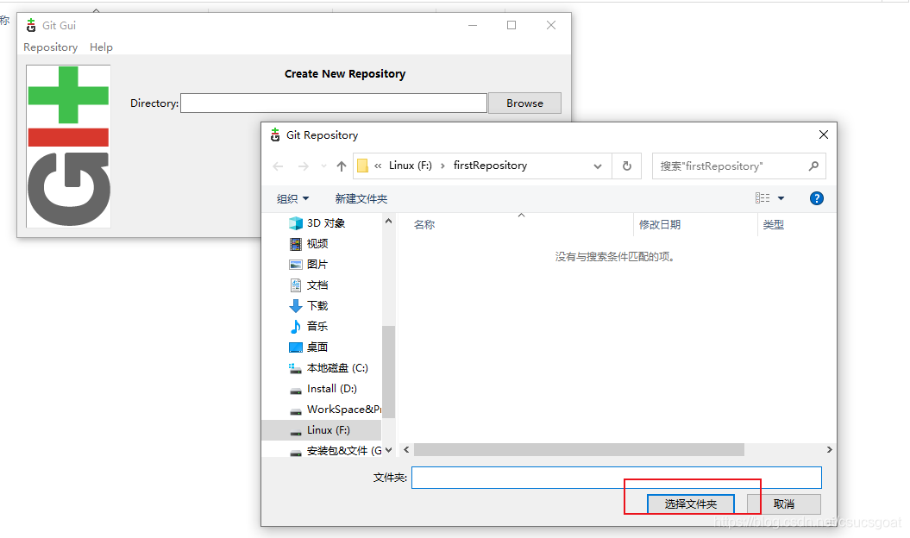
Task: Open the 组织 dropdown menu
Action: [292, 199]
